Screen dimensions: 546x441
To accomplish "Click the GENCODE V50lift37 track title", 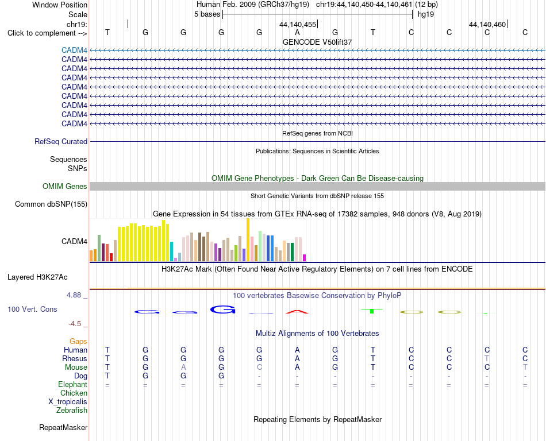I will tap(317, 42).
